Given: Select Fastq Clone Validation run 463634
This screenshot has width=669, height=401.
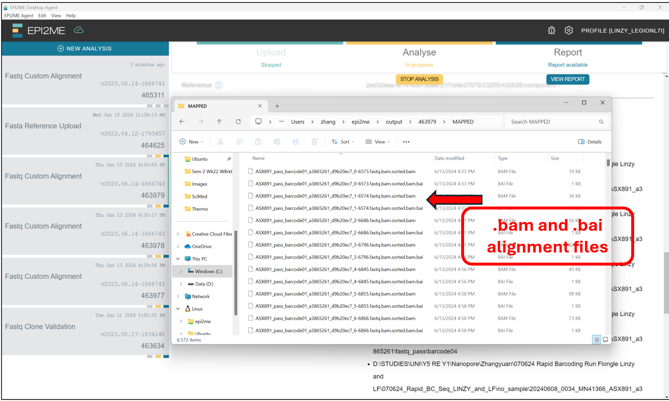Looking at the screenshot, I should [x=85, y=331].
